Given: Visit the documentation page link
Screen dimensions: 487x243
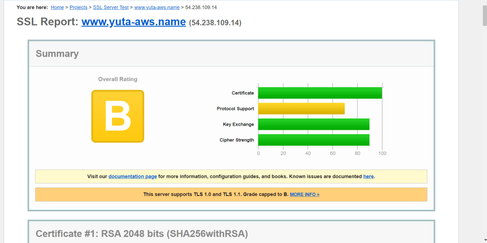Looking at the screenshot, I should (x=133, y=176).
